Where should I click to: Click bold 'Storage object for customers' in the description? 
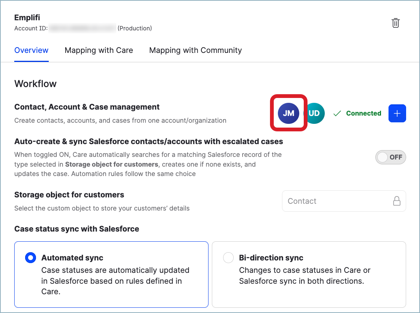111,164
